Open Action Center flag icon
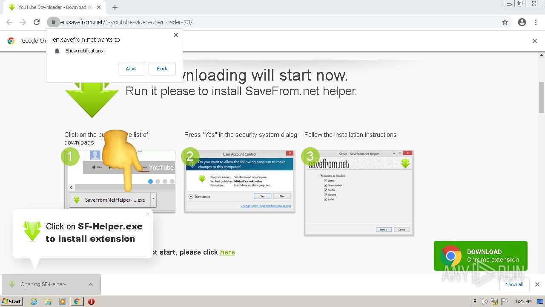The width and height of the screenshot is (545, 307). 504,301
